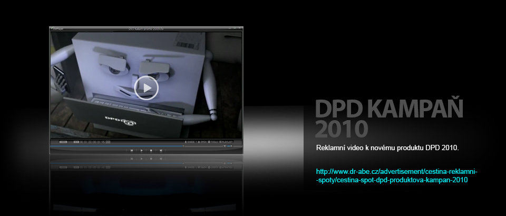Click the small play button in player controls

tap(141, 151)
